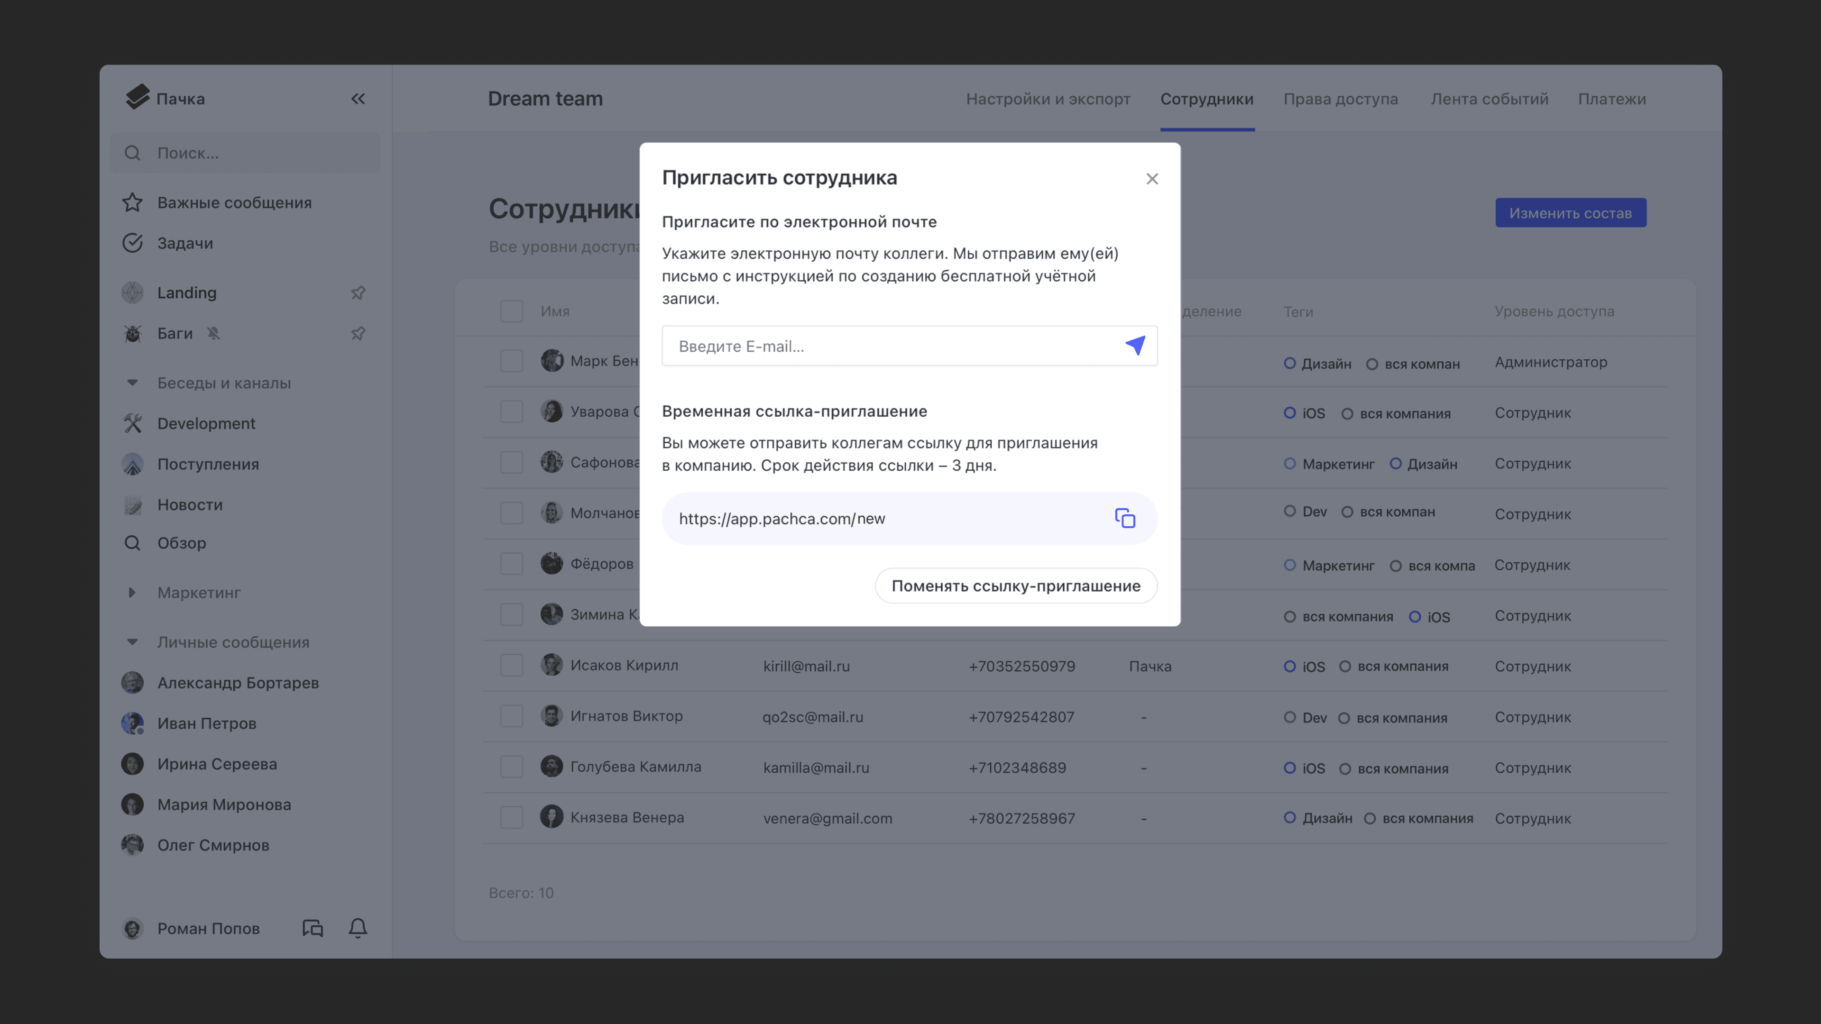Select the Князева Венера row checkbox
1821x1024 pixels.
click(x=511, y=818)
